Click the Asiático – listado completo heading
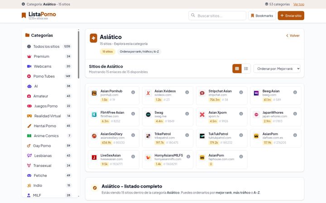 132,186
